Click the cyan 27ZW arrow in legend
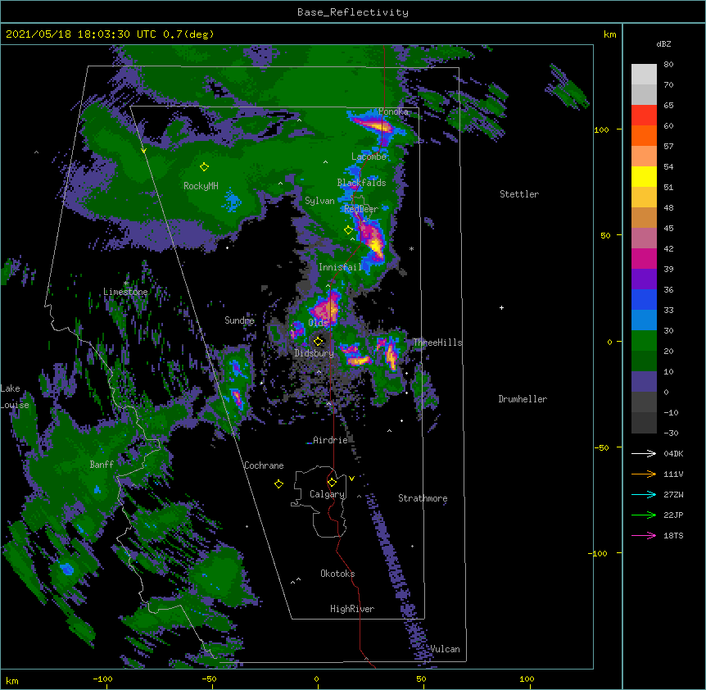The height and width of the screenshot is (690, 706). pyautogui.click(x=644, y=494)
